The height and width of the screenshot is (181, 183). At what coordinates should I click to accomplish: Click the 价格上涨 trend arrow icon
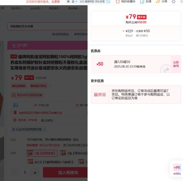(35, 105)
